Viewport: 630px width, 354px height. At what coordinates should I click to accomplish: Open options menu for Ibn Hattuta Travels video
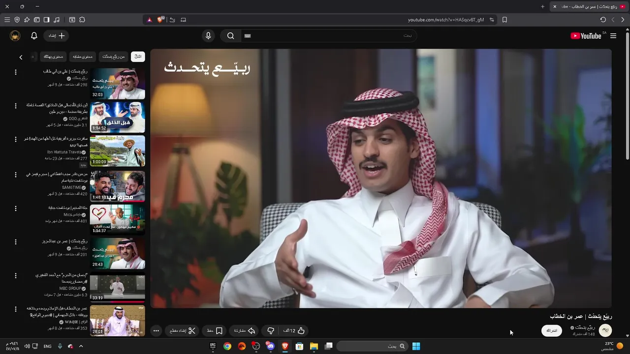point(15,140)
